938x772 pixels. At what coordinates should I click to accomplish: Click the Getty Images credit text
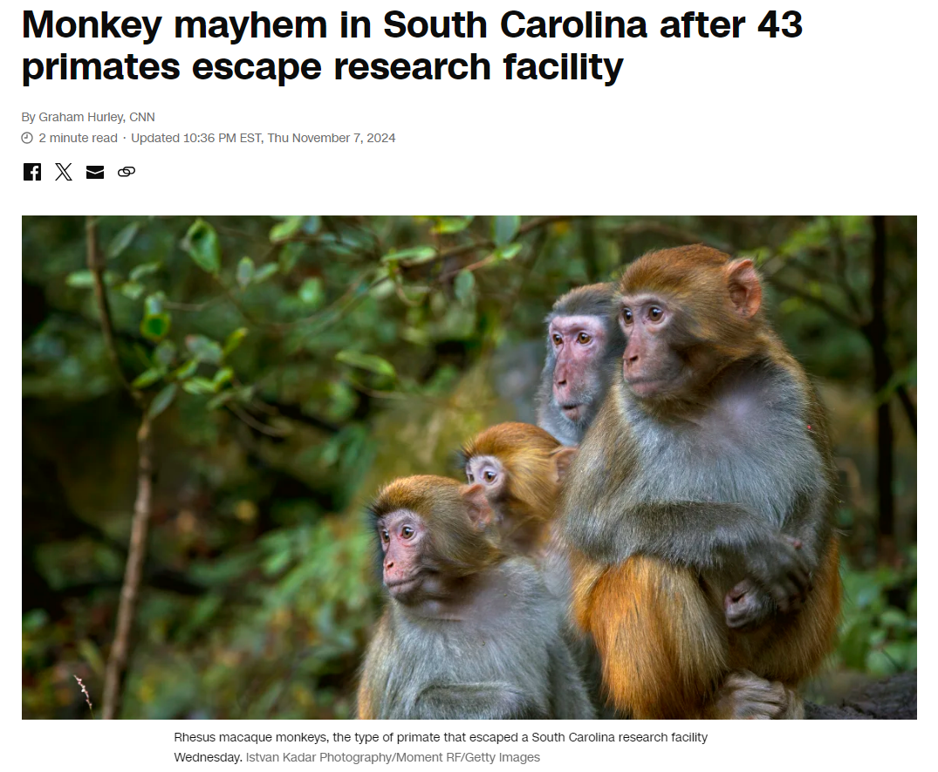click(x=503, y=758)
